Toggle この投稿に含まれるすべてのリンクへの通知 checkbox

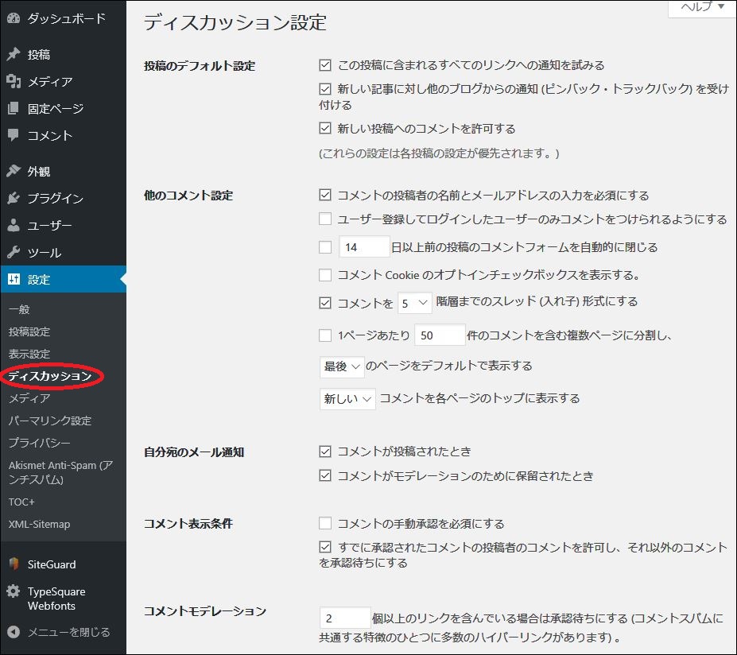click(x=325, y=65)
